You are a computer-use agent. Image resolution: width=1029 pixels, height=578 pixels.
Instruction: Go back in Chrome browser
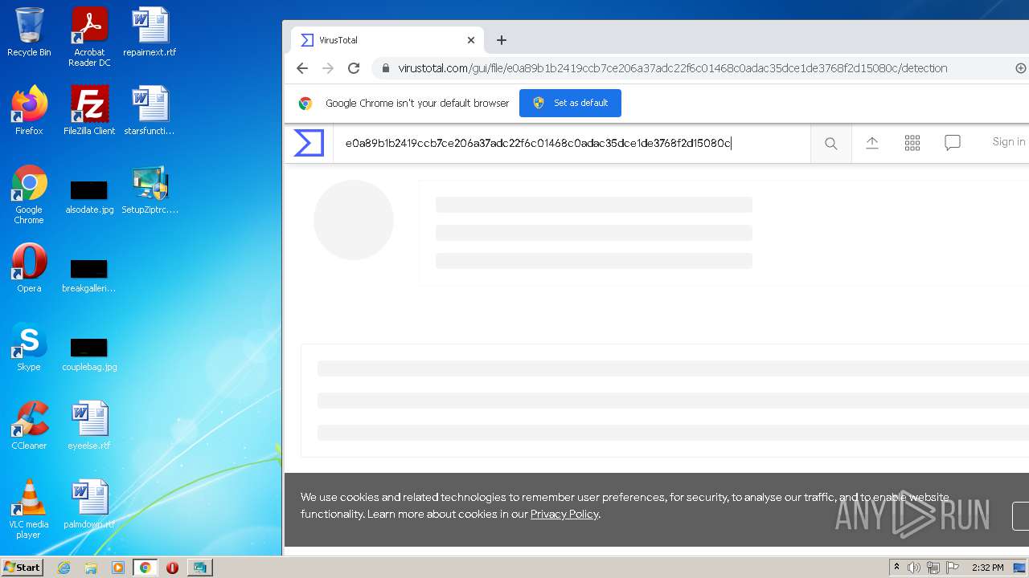click(x=302, y=68)
